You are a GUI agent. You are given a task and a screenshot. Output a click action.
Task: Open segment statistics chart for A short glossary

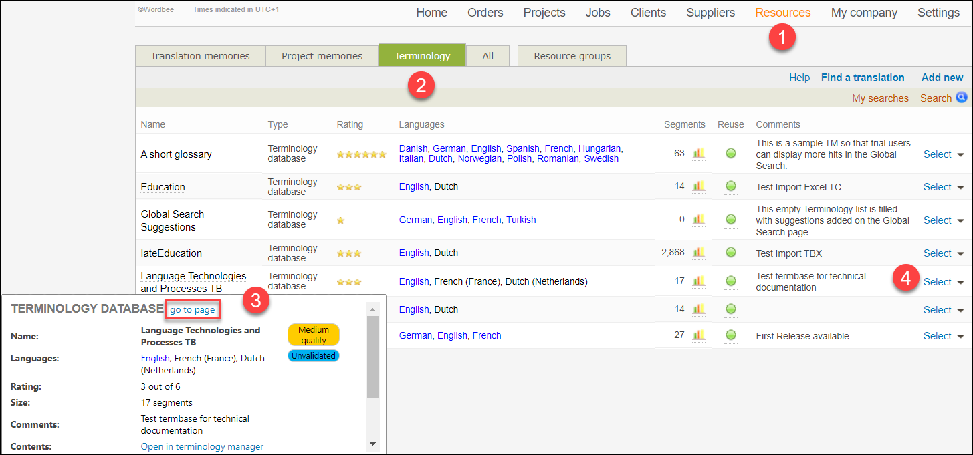699,154
